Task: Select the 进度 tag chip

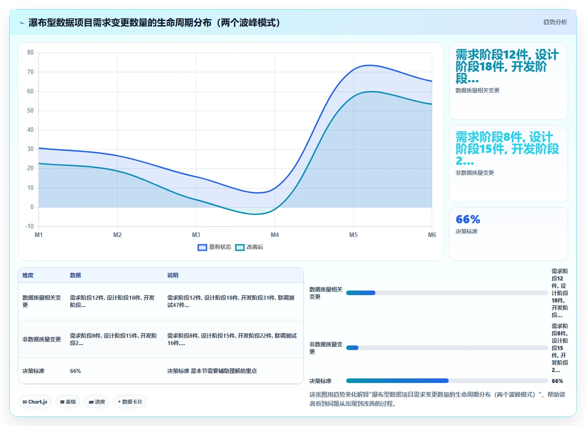Action: (x=97, y=402)
